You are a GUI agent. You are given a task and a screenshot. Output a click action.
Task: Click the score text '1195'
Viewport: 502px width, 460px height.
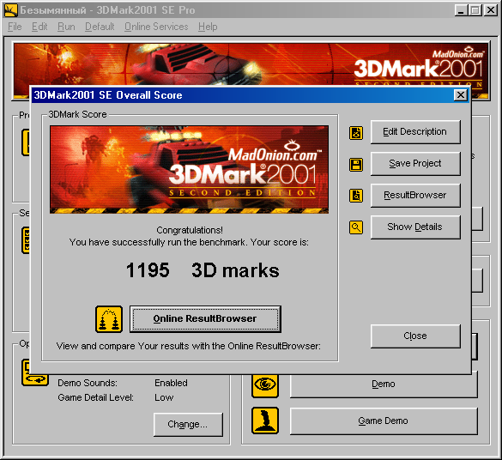tap(148, 270)
